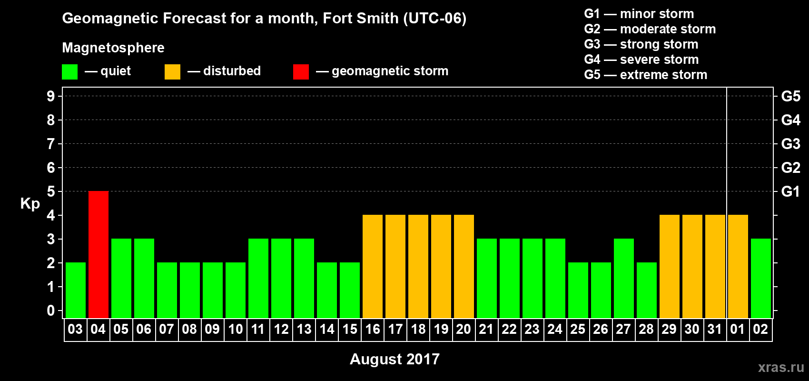Click the 'G1 — minor storm' legend line
Screen dimensions: 809x381
[x=639, y=14]
